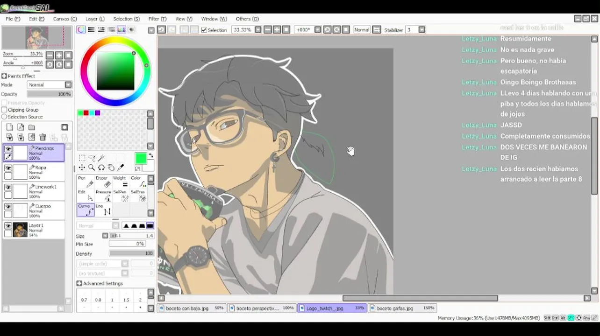
Task: Choose the Move tool
Action: tap(82, 168)
